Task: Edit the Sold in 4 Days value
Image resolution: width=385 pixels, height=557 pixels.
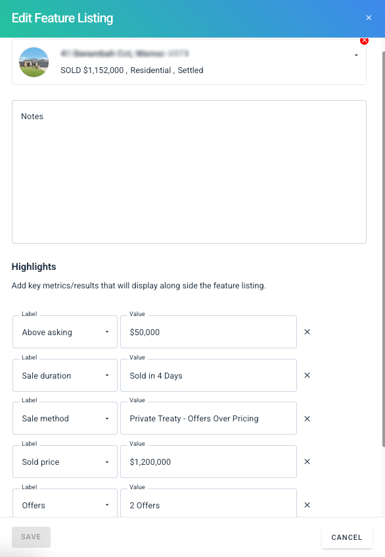Action: 208,375
